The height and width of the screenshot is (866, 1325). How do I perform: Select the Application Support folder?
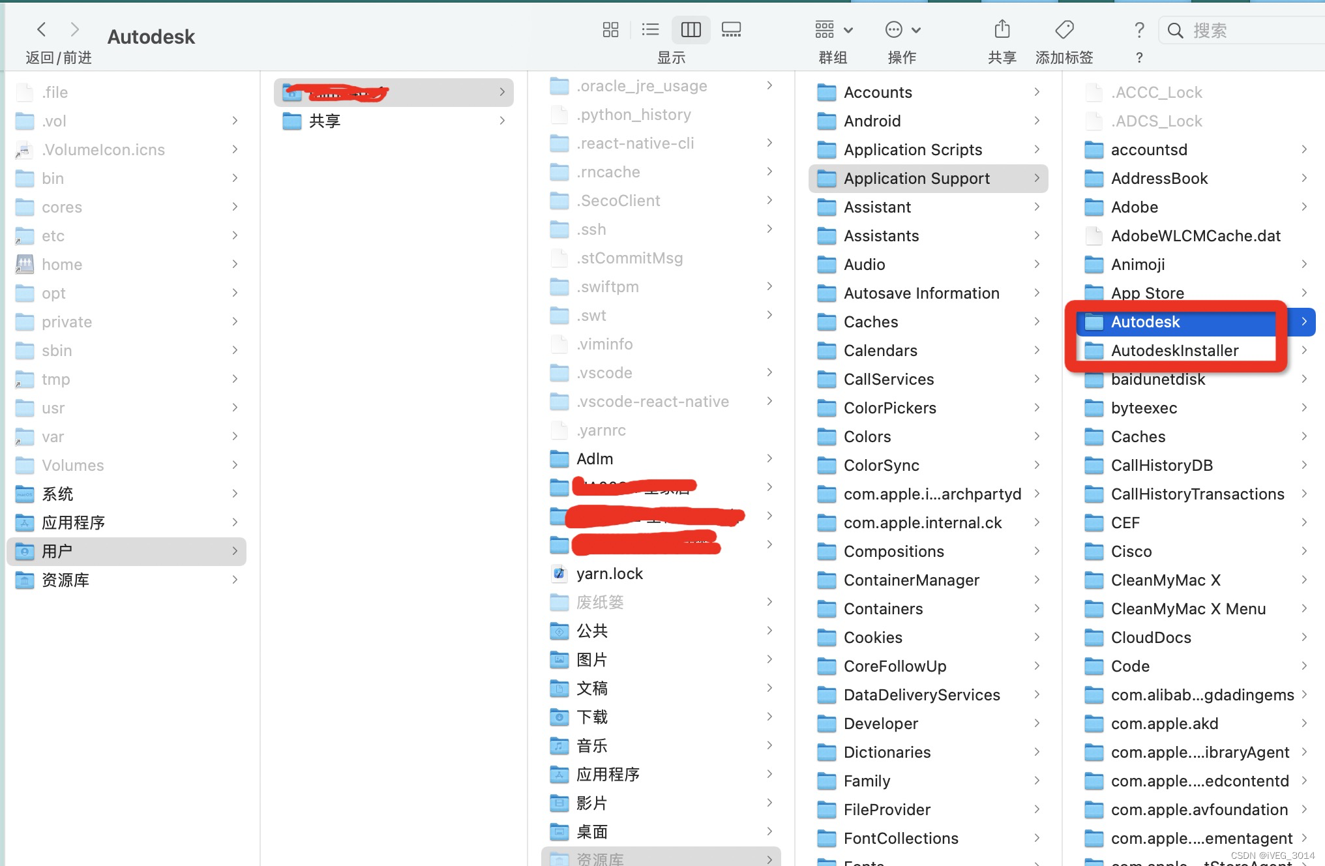tap(916, 178)
